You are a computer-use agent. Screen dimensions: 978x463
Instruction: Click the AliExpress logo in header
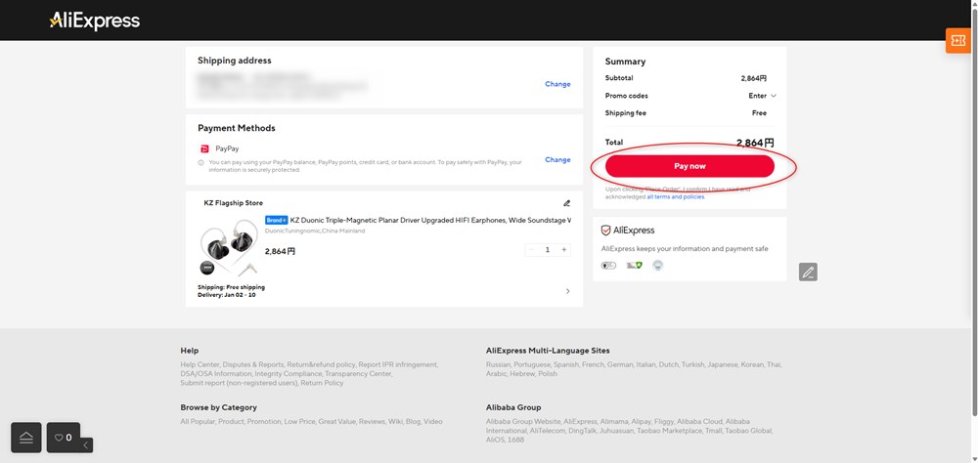(94, 21)
